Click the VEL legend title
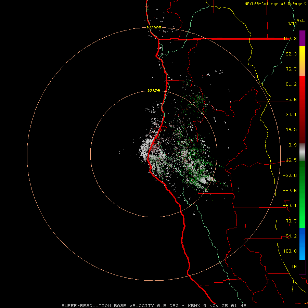Image resolution: width=308 pixels, height=308 pixels. pyautogui.click(x=300, y=21)
